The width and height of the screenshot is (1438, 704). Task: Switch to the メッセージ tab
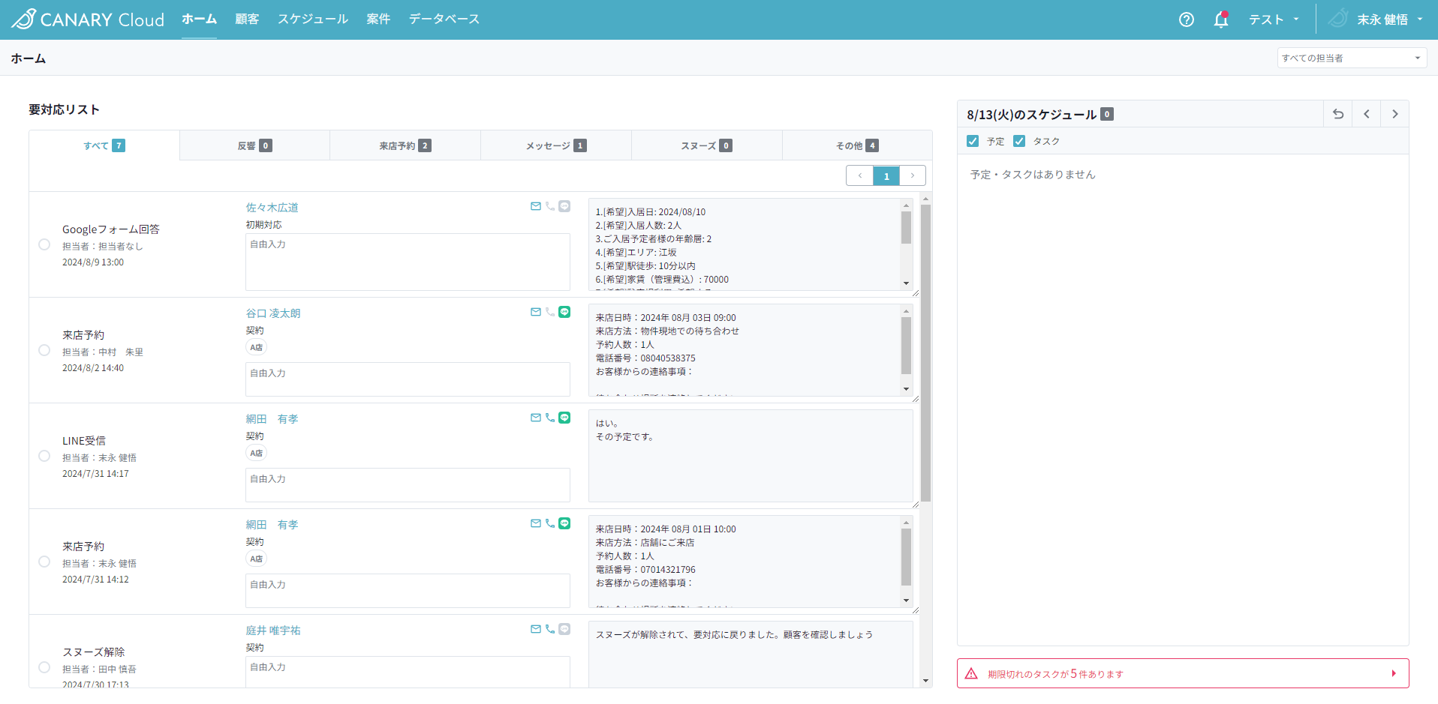point(556,145)
